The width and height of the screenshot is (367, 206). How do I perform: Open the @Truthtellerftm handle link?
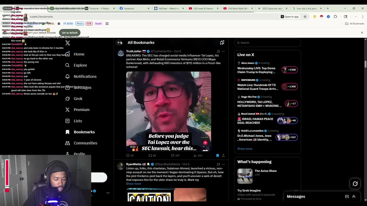click(161, 51)
